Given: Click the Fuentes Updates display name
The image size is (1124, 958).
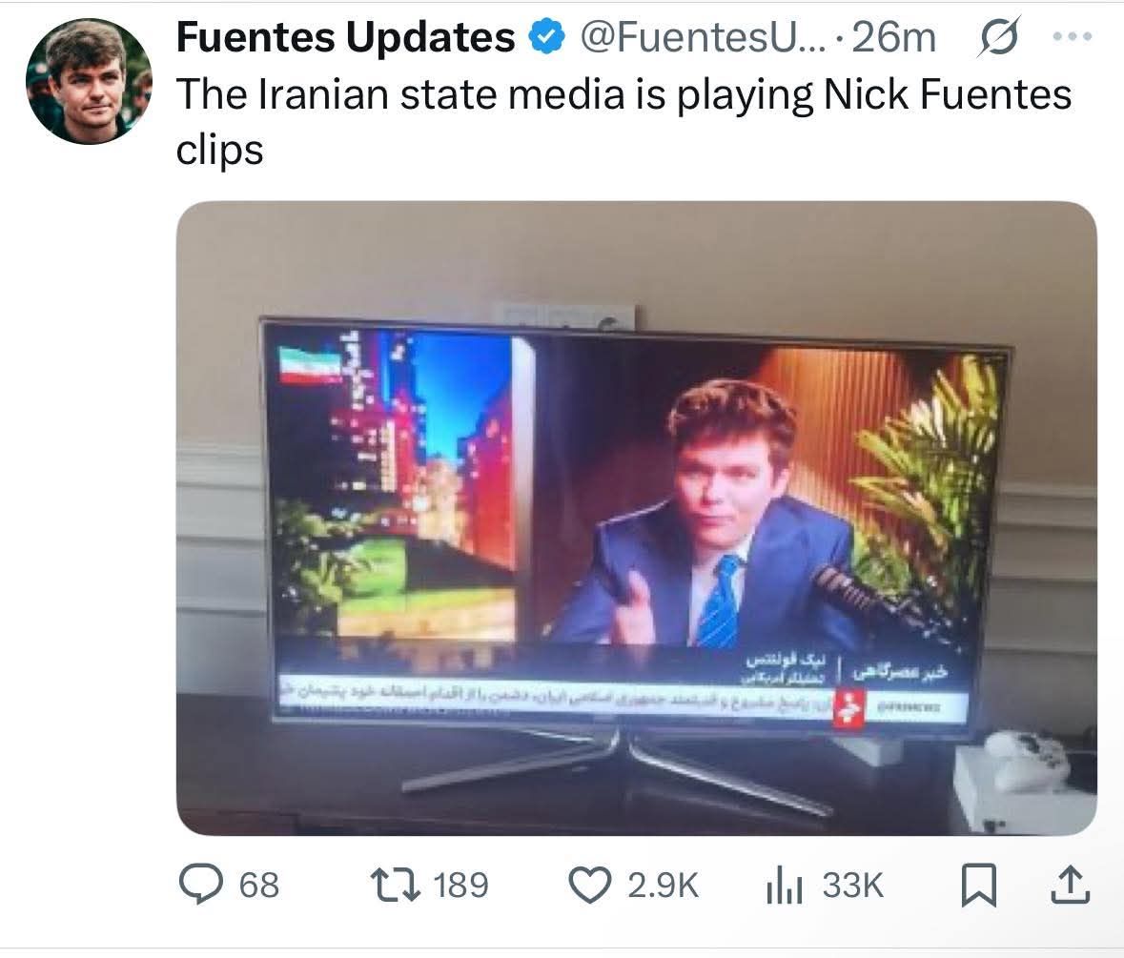Looking at the screenshot, I should [345, 37].
